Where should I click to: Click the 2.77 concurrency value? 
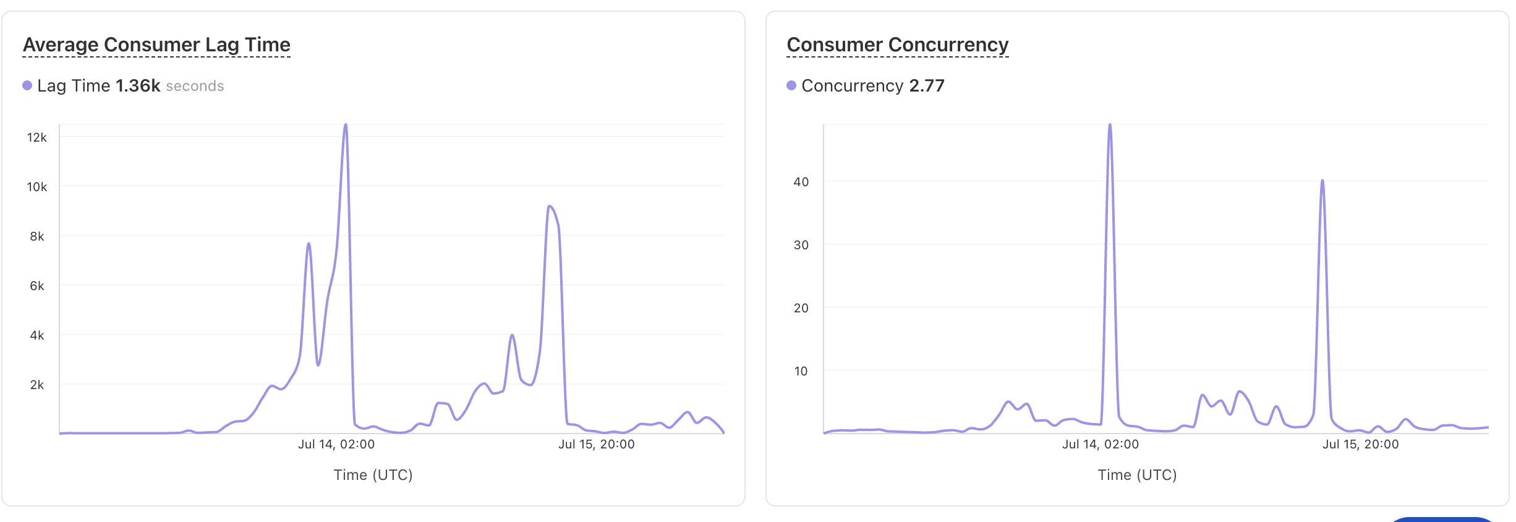click(x=927, y=85)
